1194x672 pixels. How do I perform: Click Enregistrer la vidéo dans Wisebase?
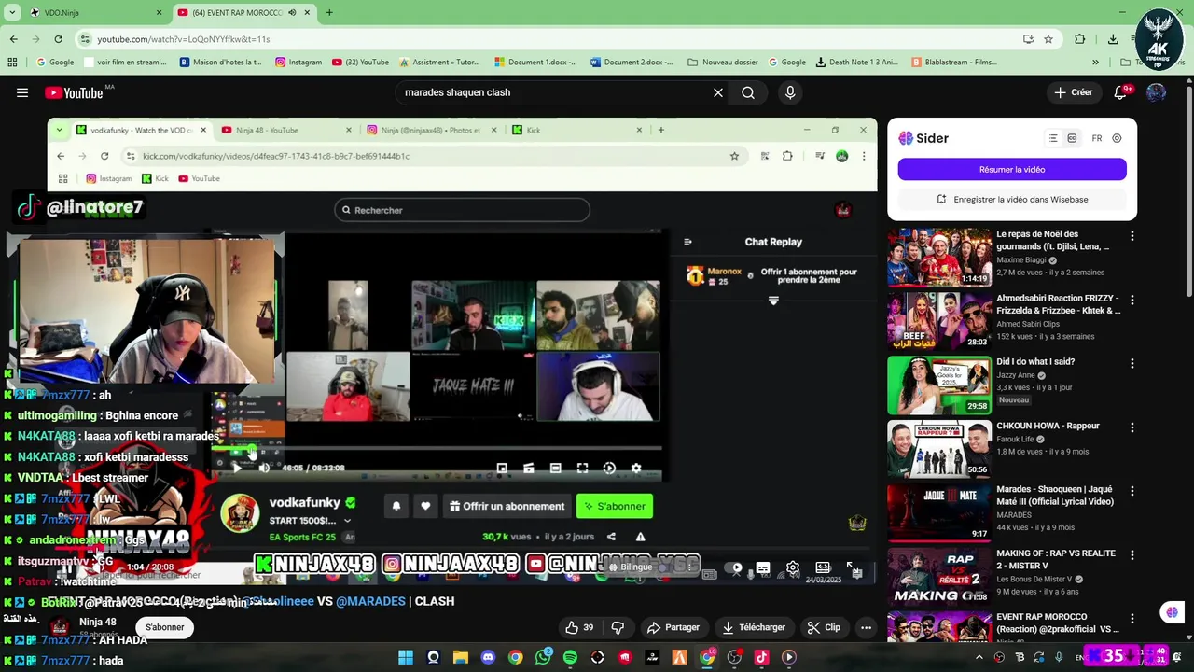tap(1012, 199)
